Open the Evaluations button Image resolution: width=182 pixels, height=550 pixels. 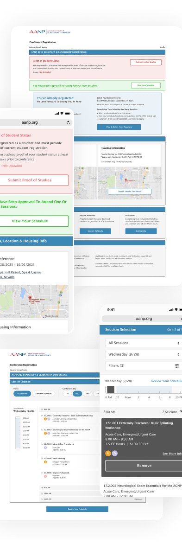[141, 231]
